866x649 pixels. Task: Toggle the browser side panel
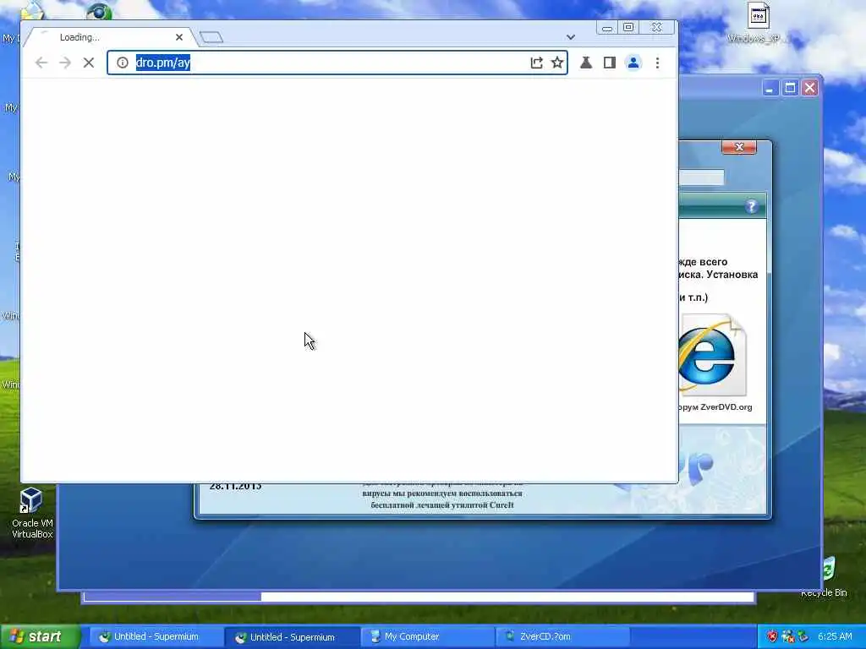[609, 63]
